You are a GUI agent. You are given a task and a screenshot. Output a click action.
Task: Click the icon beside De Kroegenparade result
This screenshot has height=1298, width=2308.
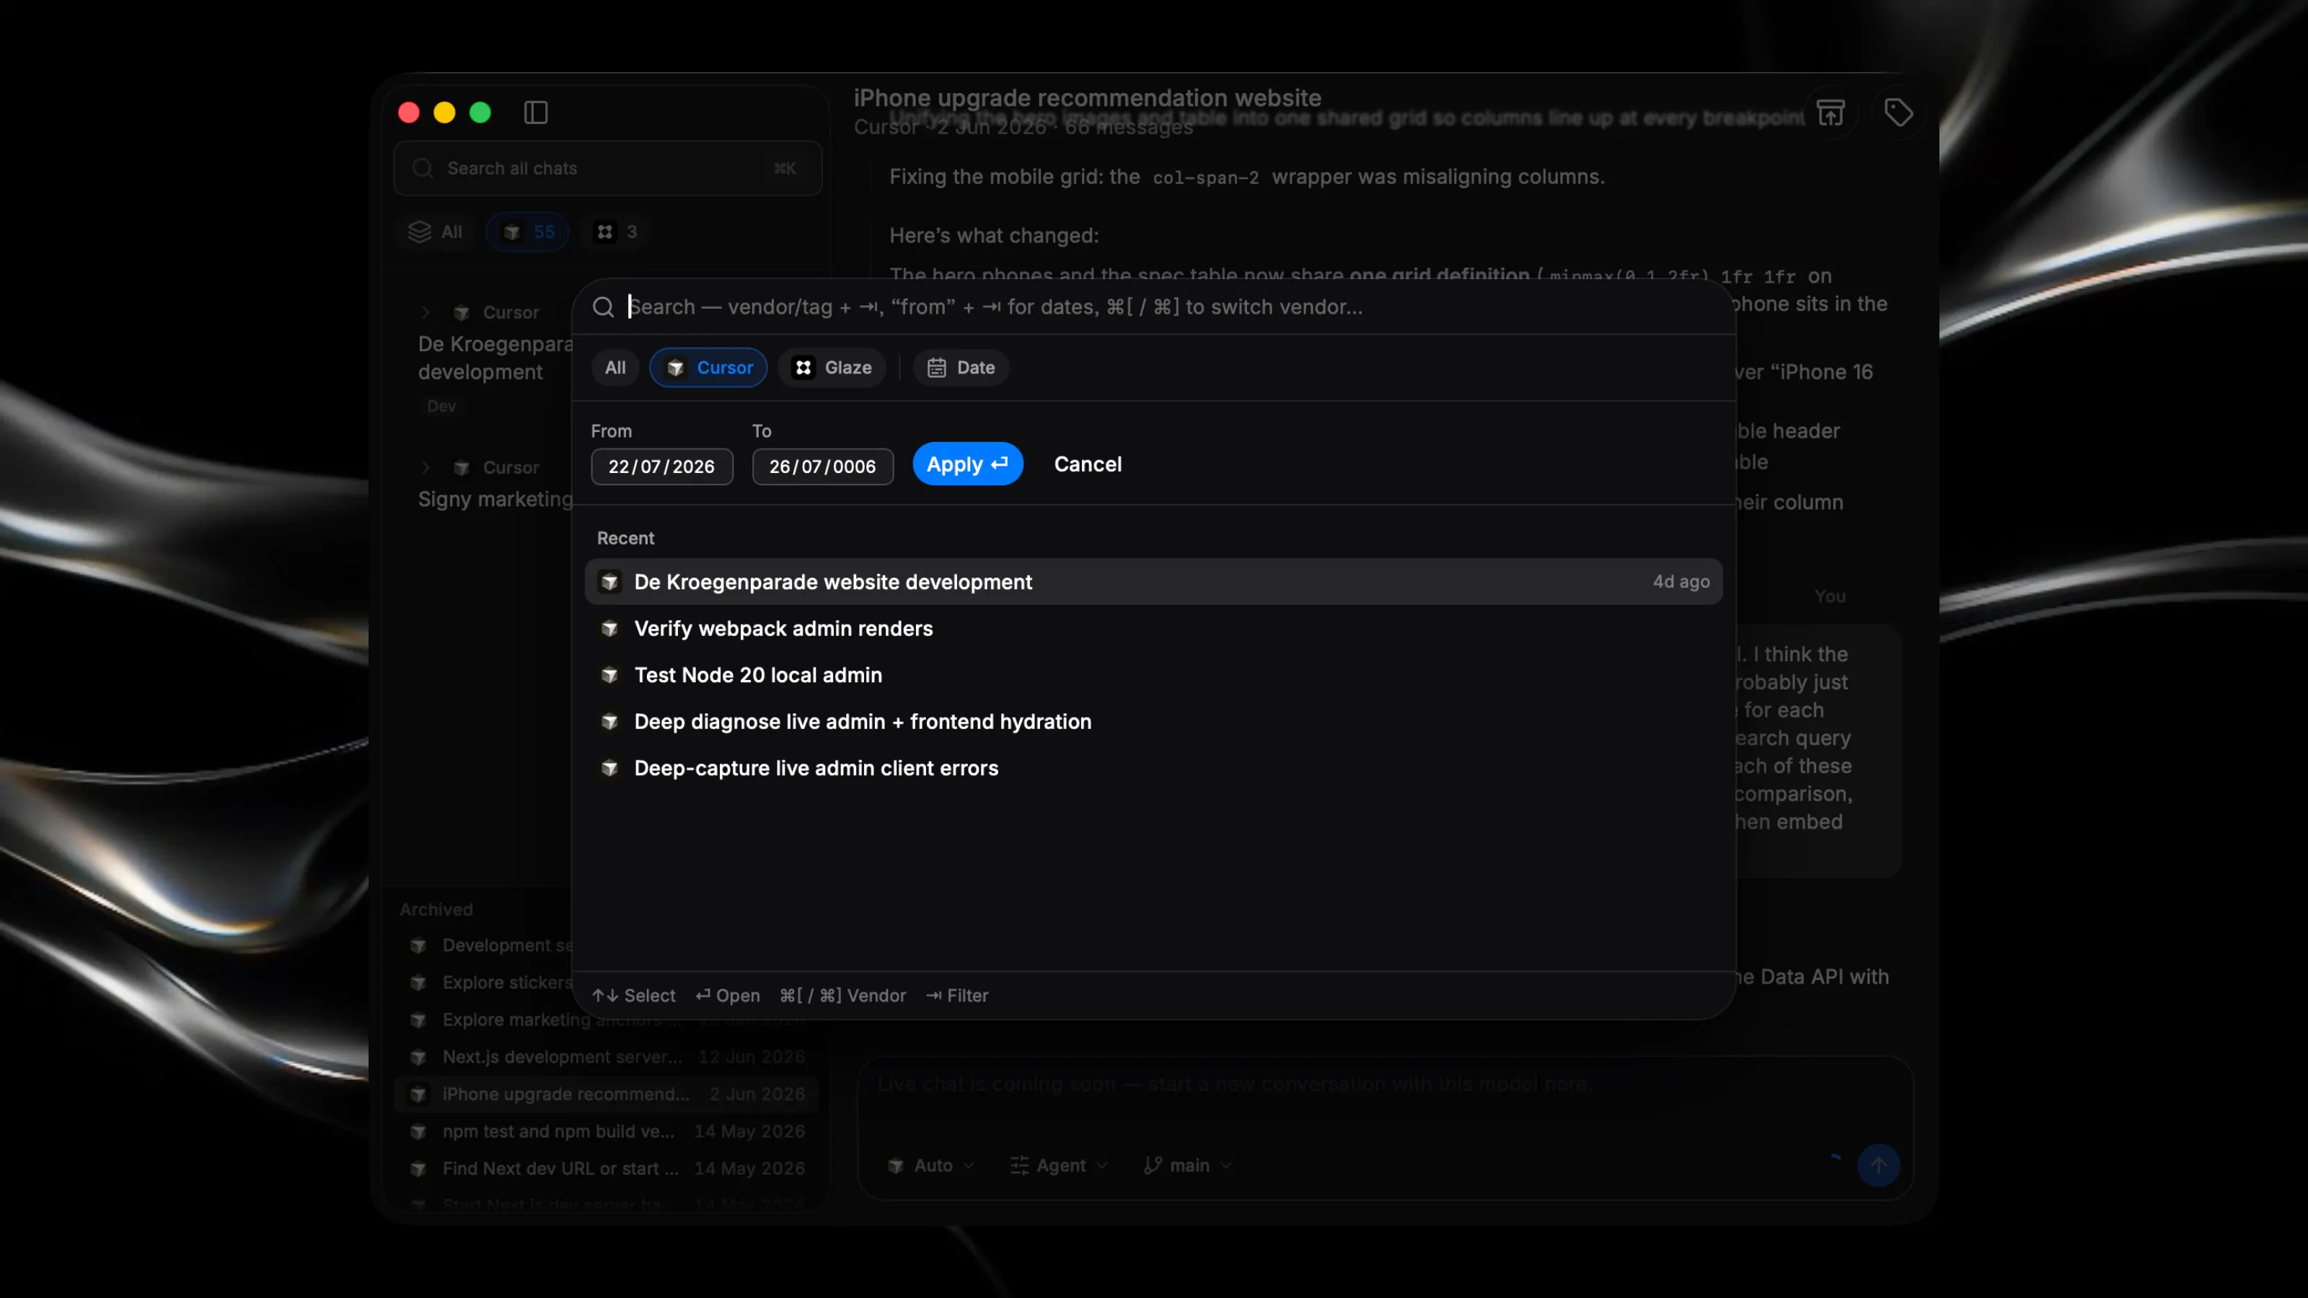point(610,582)
